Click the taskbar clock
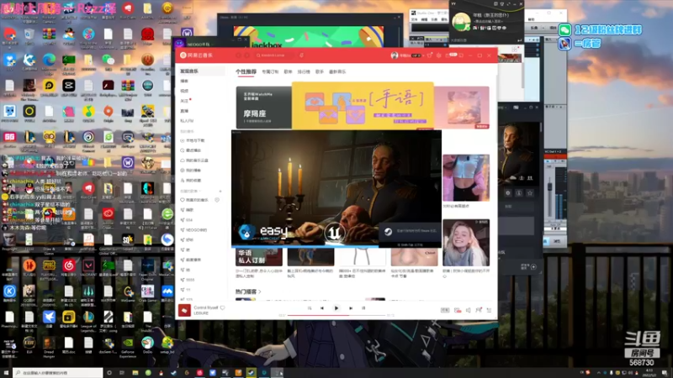Screen dimensions: 673x378 (649, 373)
